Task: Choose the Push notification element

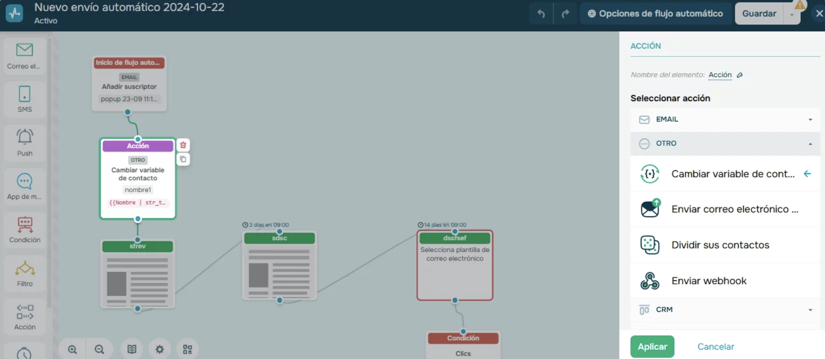Action: click(25, 142)
